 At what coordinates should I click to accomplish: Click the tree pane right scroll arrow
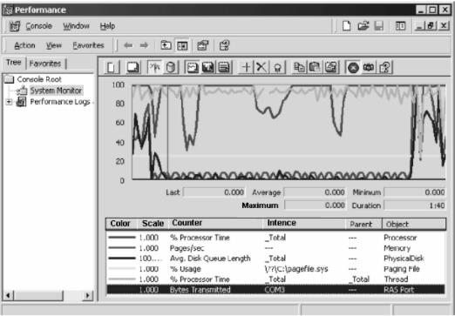point(87,295)
